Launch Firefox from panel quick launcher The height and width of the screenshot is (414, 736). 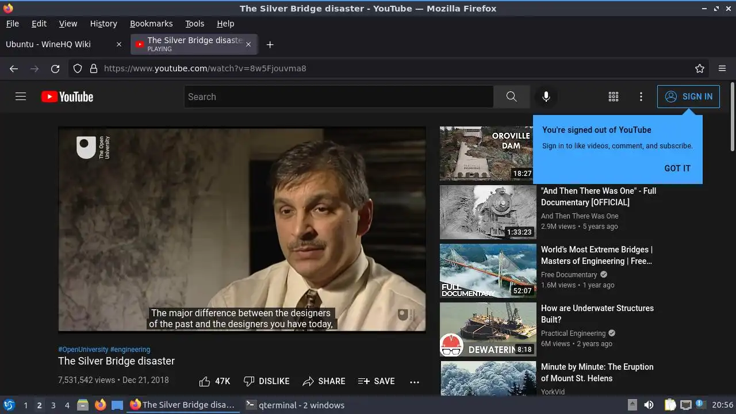(100, 405)
